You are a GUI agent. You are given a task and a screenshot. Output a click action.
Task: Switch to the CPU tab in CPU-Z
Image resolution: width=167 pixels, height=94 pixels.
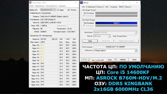click(83, 7)
